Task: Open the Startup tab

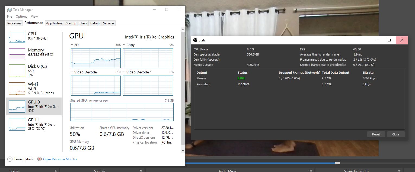Action: [71, 23]
